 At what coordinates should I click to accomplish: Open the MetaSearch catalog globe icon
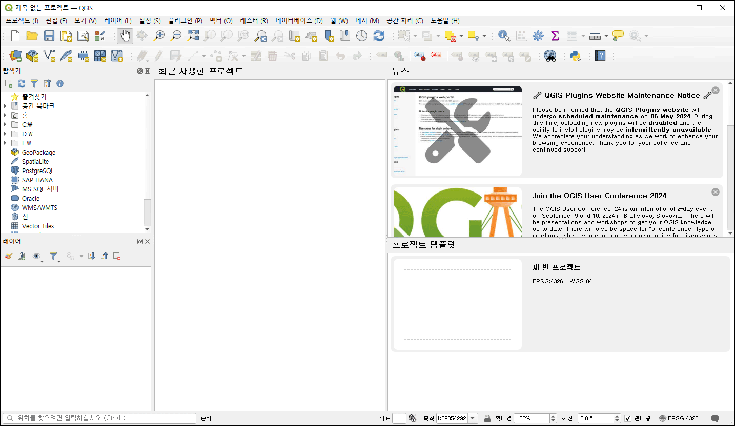click(550, 55)
